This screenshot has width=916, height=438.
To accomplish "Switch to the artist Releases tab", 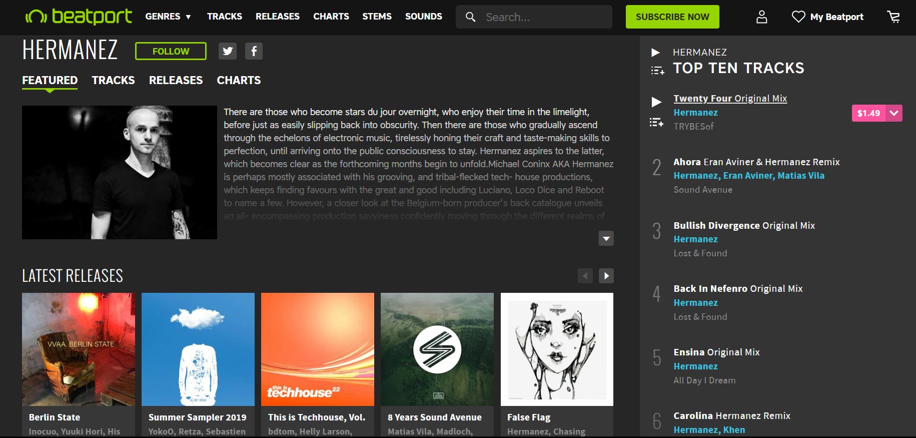I will (176, 80).
